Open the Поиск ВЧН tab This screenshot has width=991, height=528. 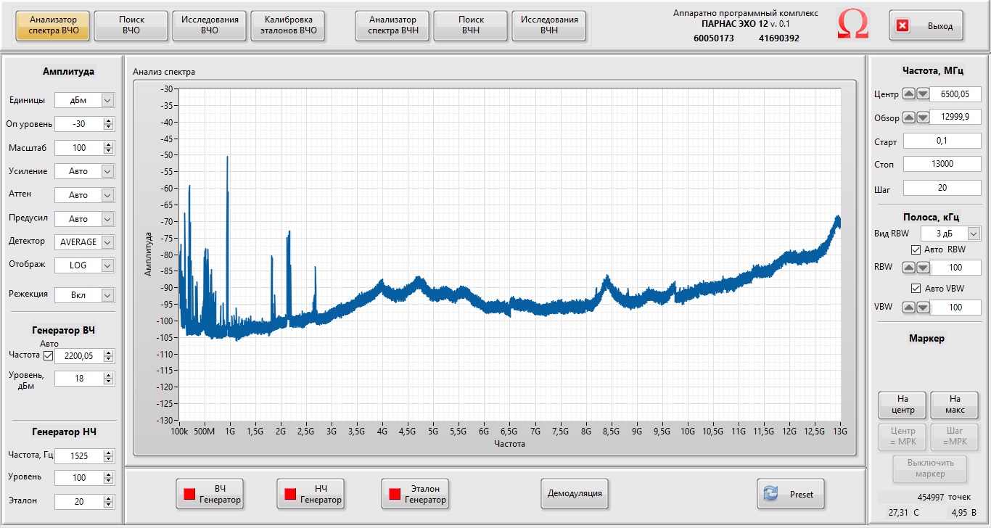coord(471,25)
